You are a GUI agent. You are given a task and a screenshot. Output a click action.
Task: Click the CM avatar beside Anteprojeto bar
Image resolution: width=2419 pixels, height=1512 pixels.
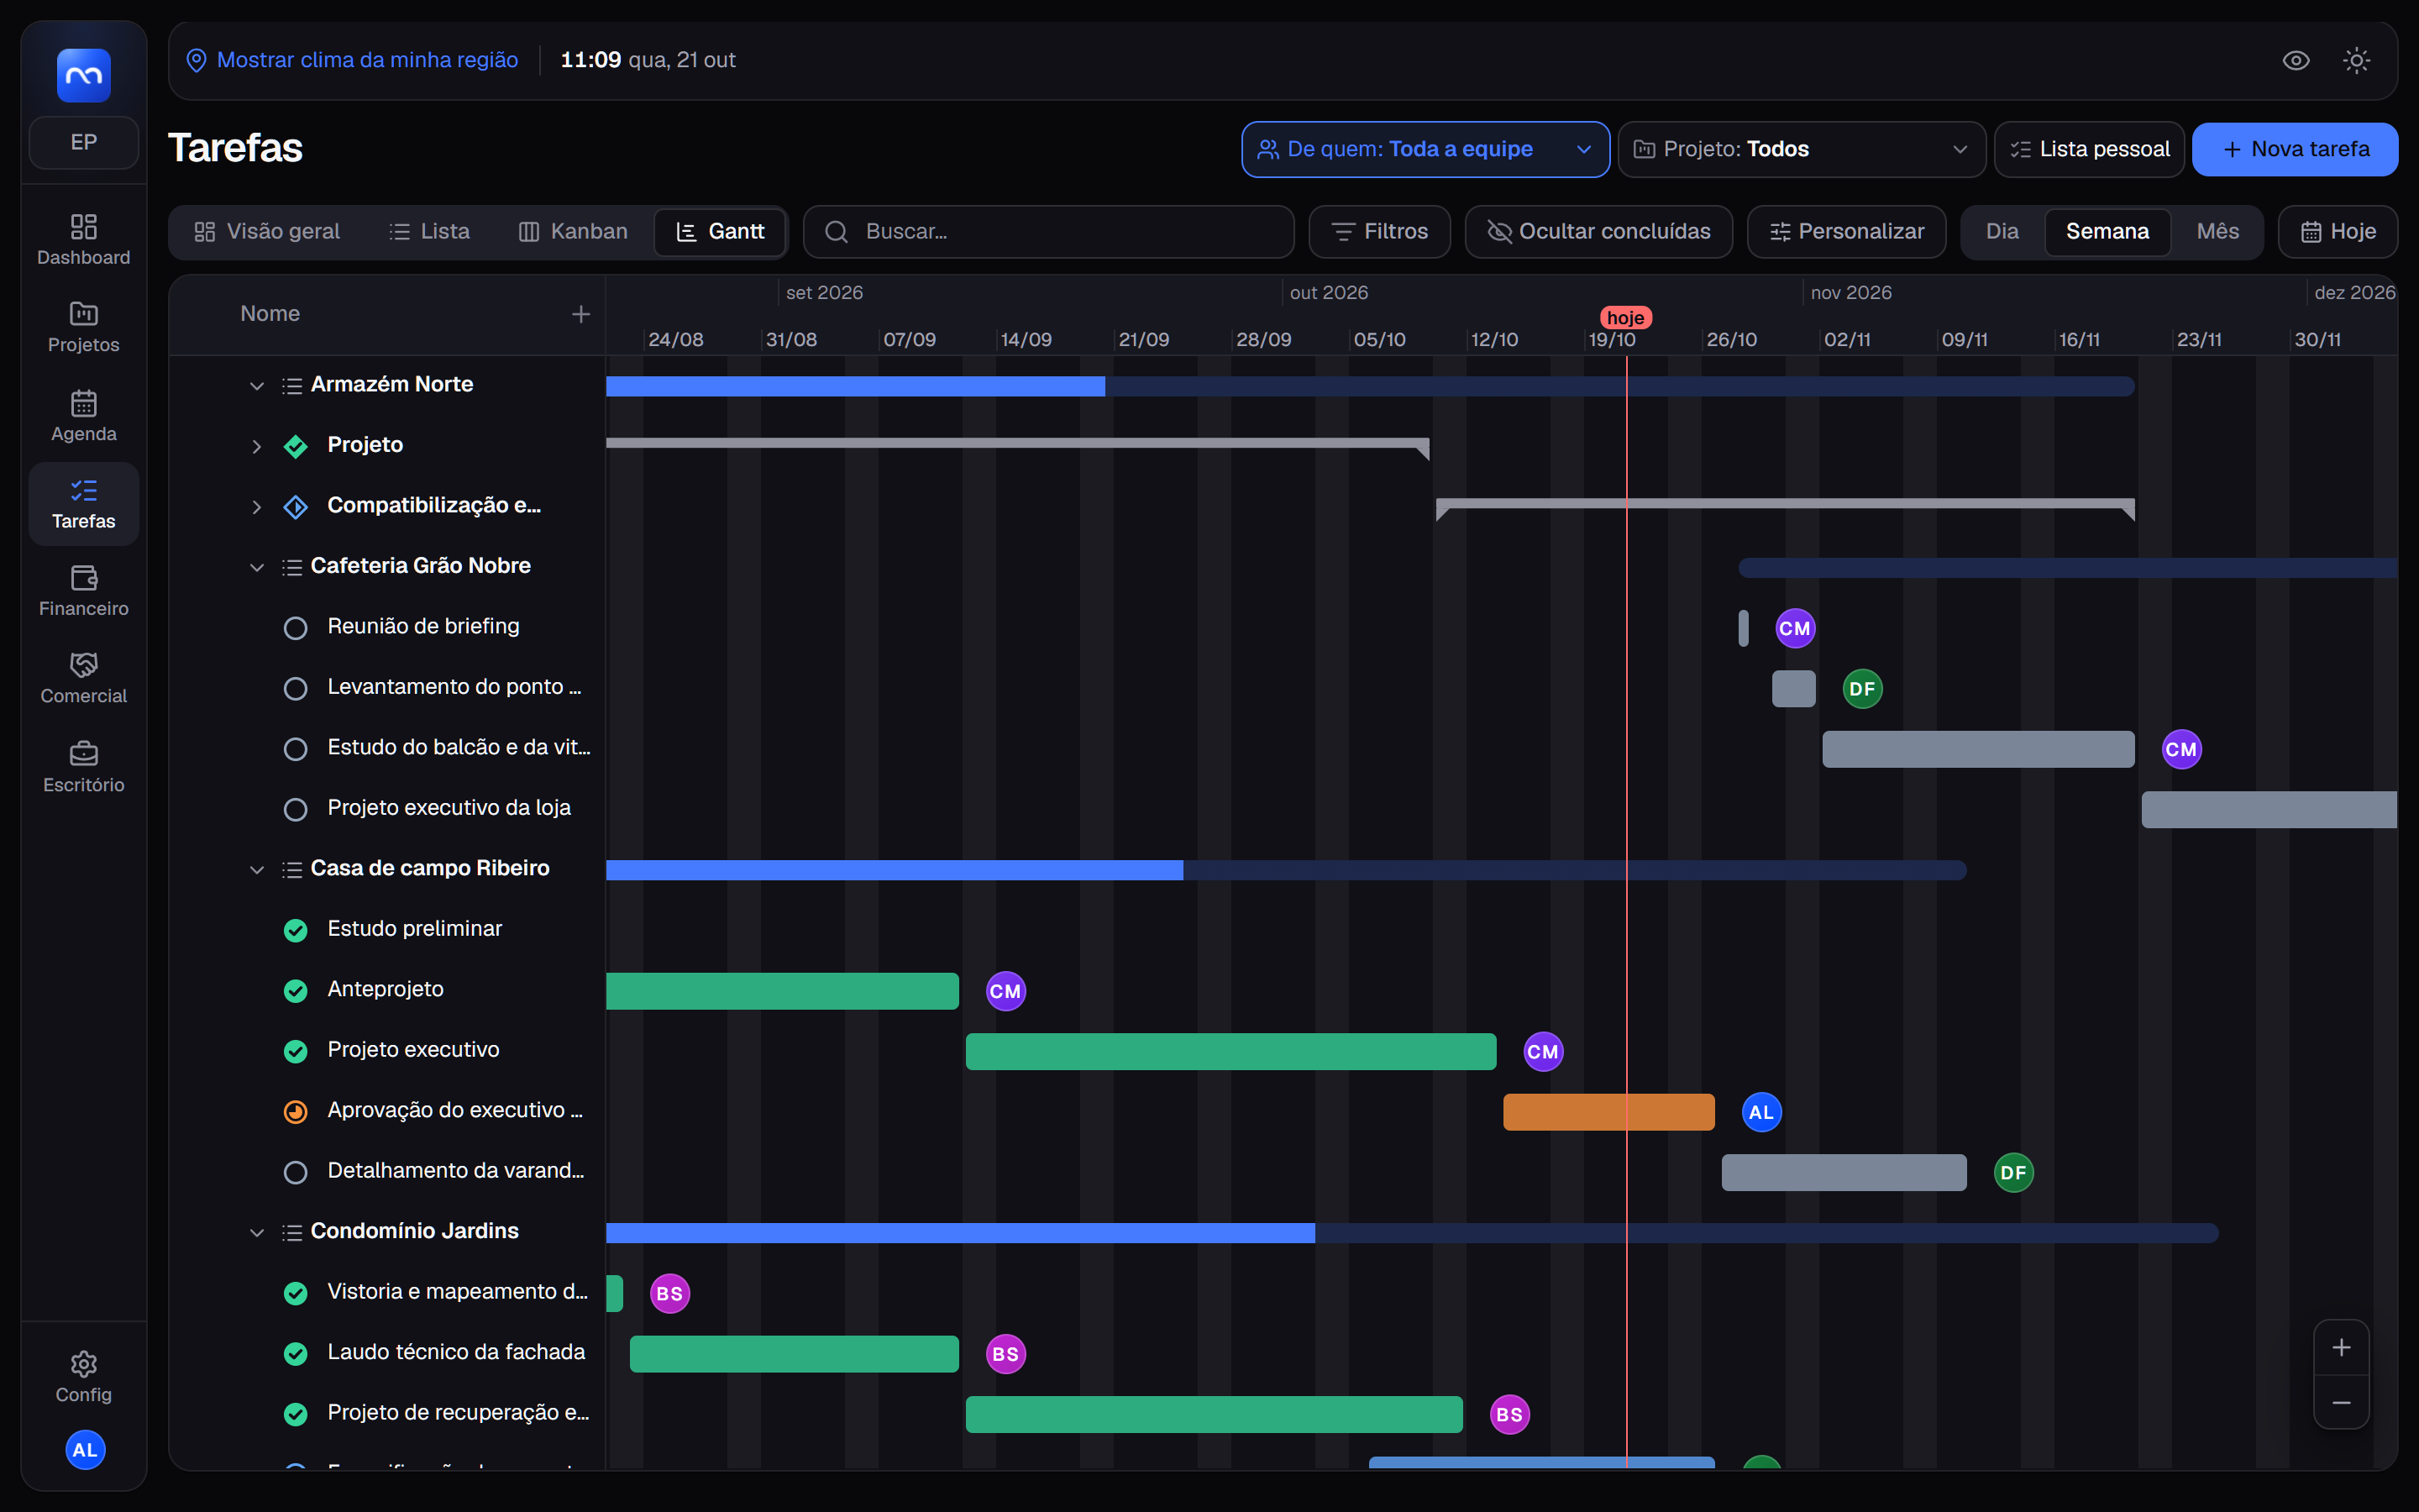tap(1005, 991)
